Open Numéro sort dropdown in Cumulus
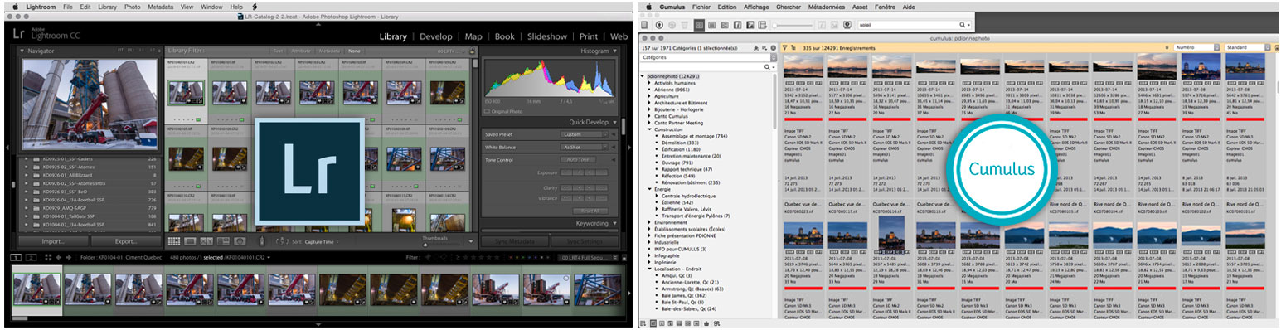The height and width of the screenshot is (330, 1286). [1196, 47]
